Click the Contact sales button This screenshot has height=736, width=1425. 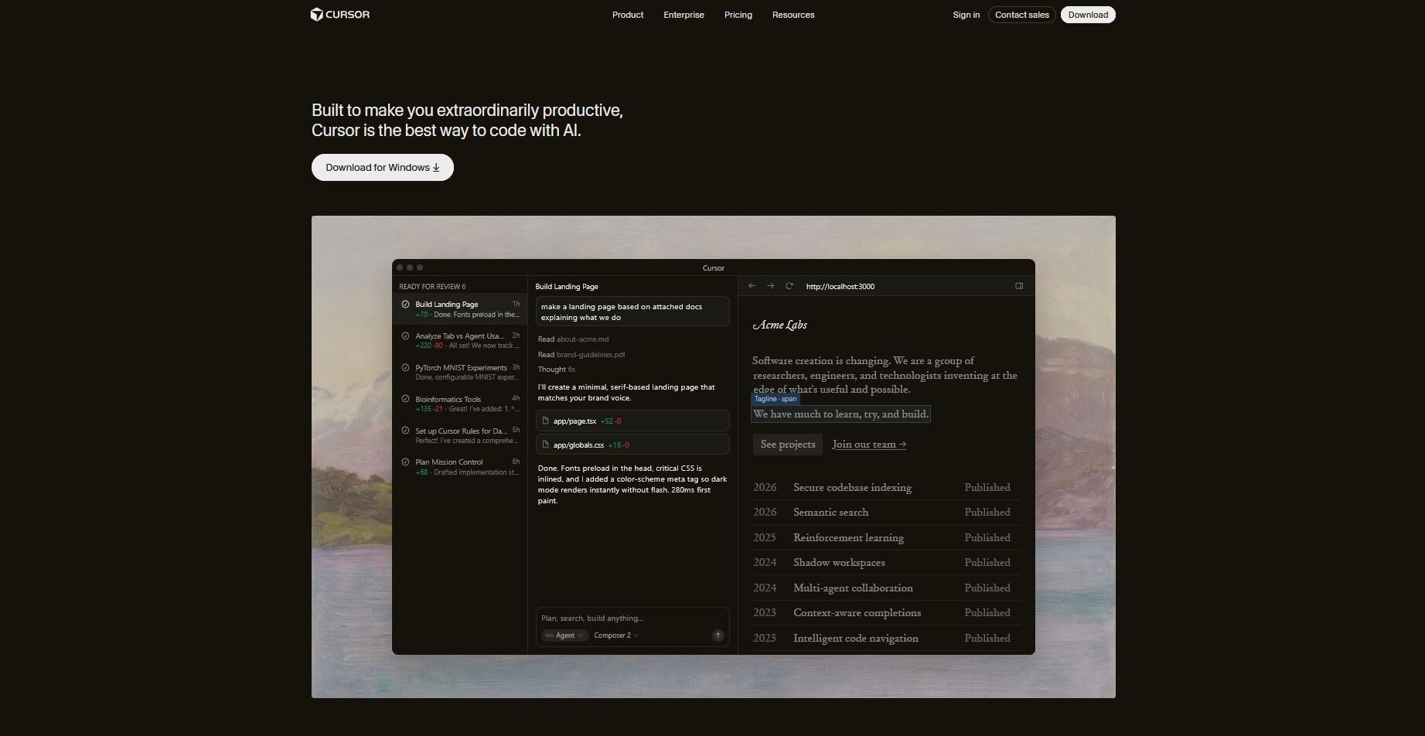click(1021, 15)
